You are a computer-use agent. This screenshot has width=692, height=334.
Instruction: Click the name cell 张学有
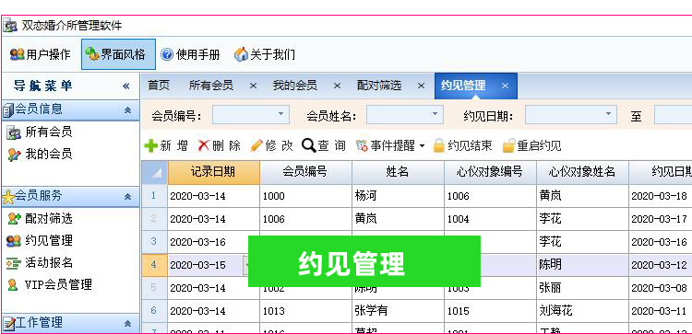398,311
